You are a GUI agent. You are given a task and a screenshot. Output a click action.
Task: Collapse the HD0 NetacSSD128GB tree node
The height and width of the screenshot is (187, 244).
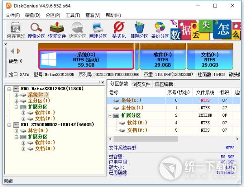(x=9, y=89)
